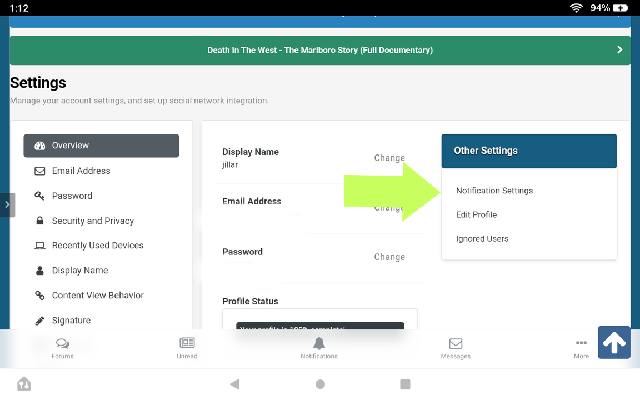
Task: Tap the Android home circle button
Action: 320,384
